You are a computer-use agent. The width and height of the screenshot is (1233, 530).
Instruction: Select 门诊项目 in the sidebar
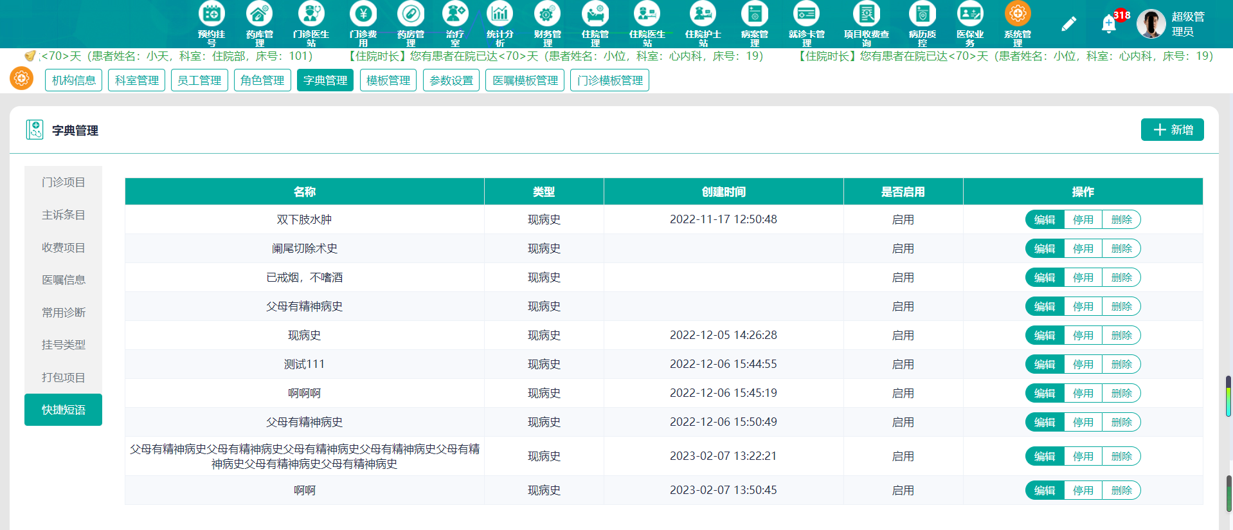(x=63, y=182)
